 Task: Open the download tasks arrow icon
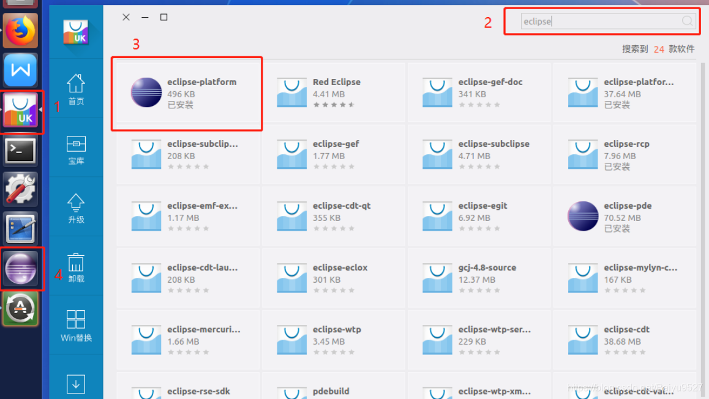(76, 384)
